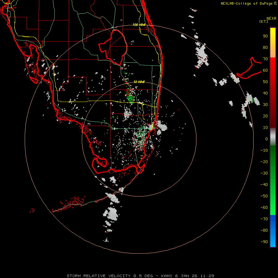This screenshot has height=278, width=278.
Task: Click the -70 tick label on the velocity scale
Action: tap(264, 219)
